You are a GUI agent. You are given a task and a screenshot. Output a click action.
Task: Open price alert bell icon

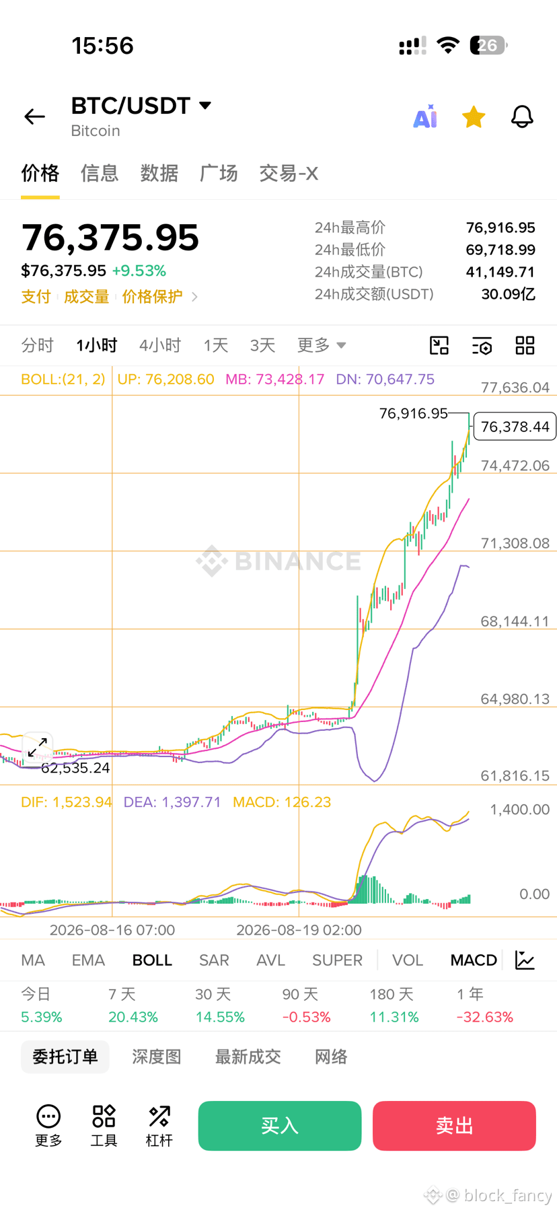(x=522, y=116)
